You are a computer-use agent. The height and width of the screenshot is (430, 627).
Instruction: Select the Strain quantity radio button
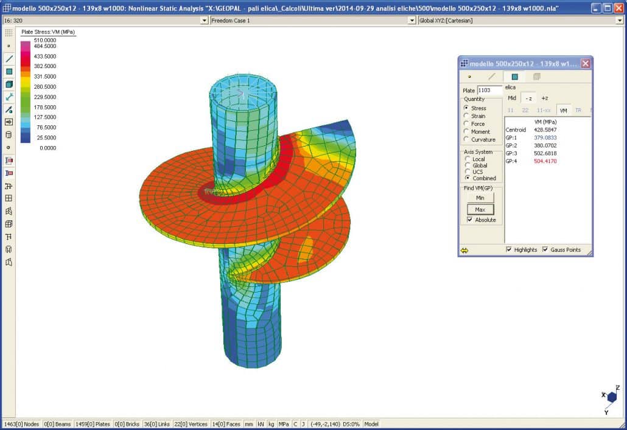click(467, 116)
